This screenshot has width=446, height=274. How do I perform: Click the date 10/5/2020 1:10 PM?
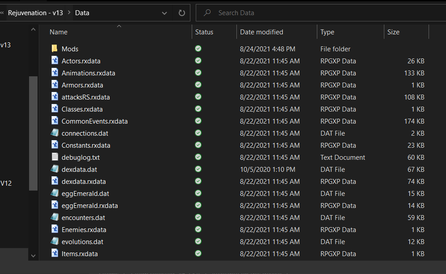(x=268, y=170)
